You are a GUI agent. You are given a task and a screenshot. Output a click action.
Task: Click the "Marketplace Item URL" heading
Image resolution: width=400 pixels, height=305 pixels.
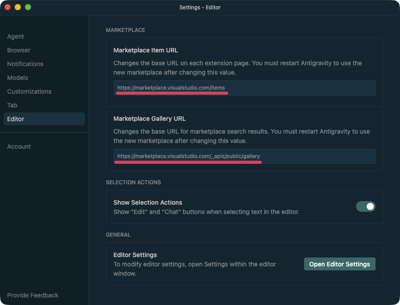[x=146, y=50]
